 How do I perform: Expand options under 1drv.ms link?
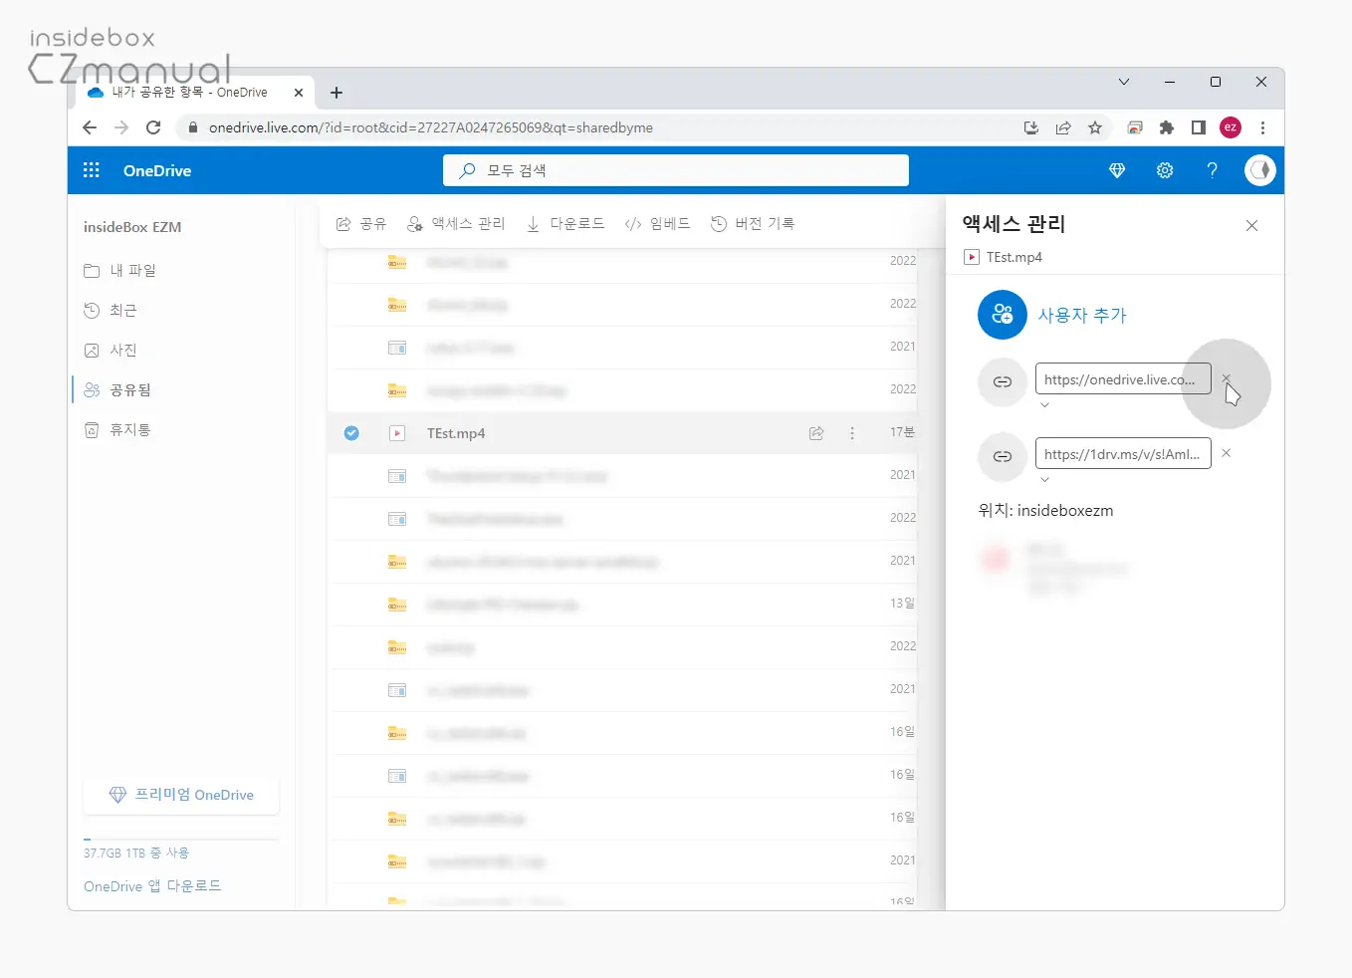click(1044, 479)
